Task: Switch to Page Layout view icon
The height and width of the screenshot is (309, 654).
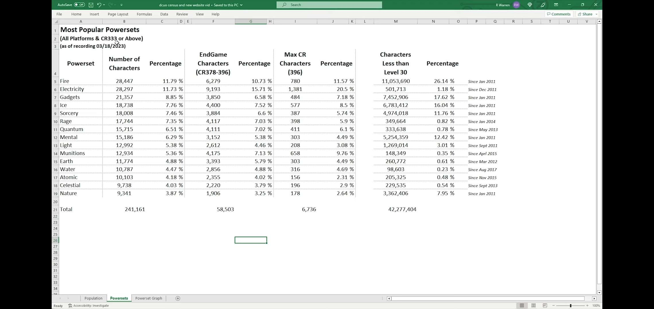Action: [533, 306]
